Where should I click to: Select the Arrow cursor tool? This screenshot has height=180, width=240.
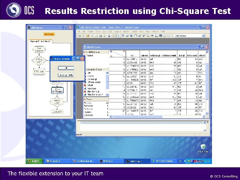119,36
